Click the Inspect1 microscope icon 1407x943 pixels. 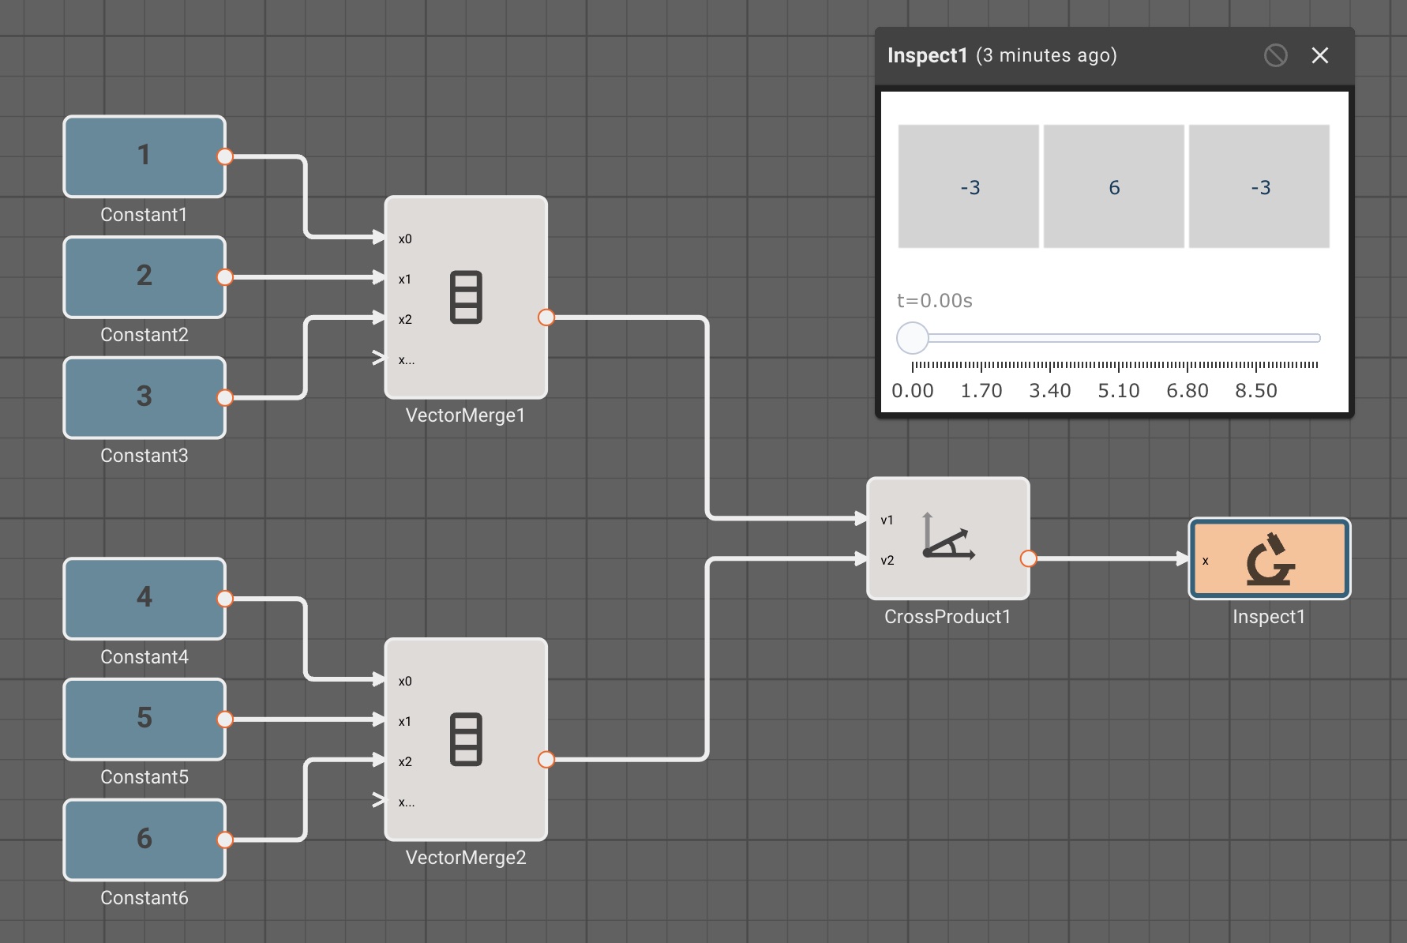[1270, 559]
